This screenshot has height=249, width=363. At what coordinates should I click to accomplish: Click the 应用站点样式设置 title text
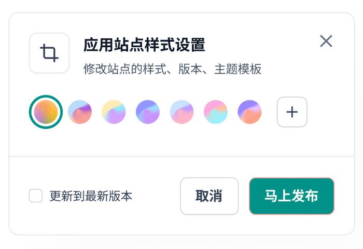point(144,45)
